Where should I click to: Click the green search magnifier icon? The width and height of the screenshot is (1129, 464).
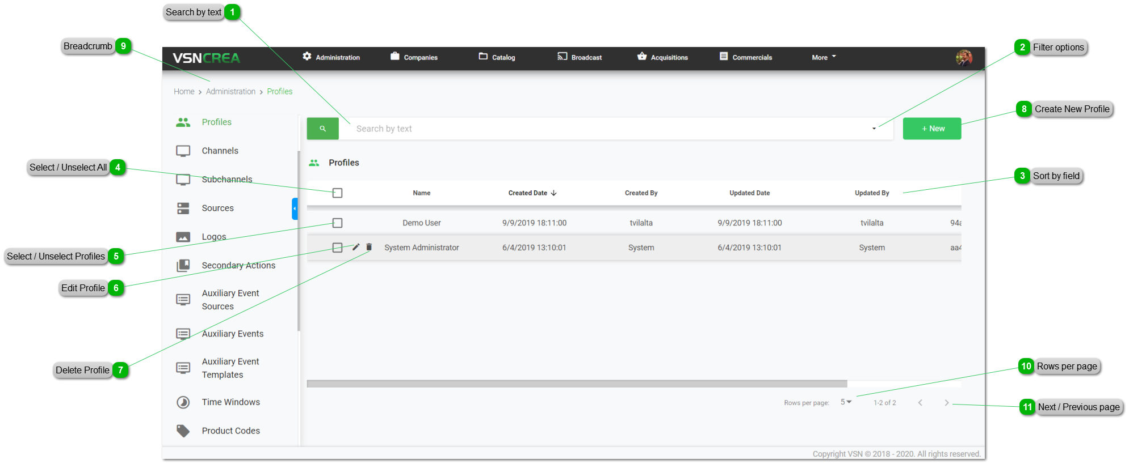(322, 129)
